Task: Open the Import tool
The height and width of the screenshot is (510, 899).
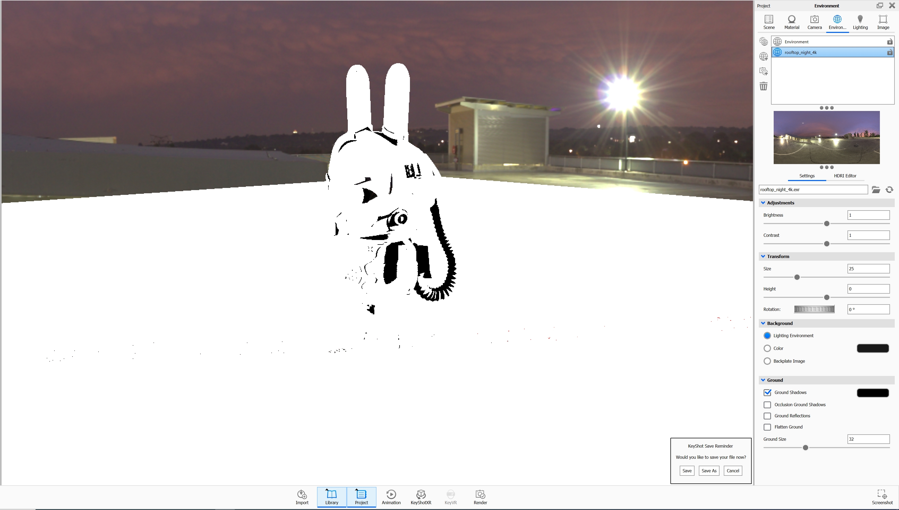Action: 302,497
